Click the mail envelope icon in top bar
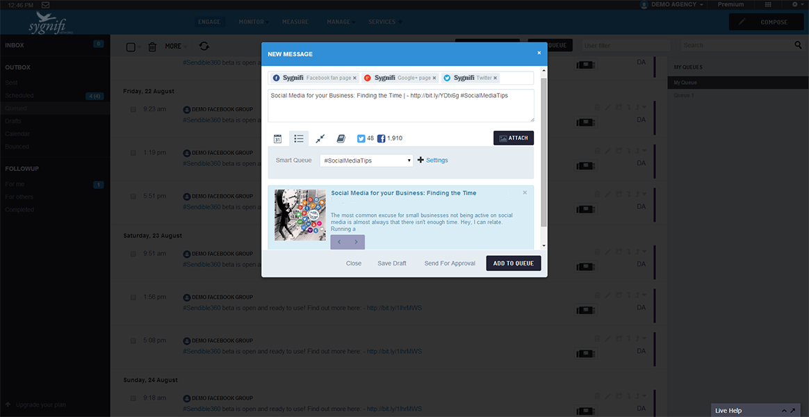 click(45, 5)
